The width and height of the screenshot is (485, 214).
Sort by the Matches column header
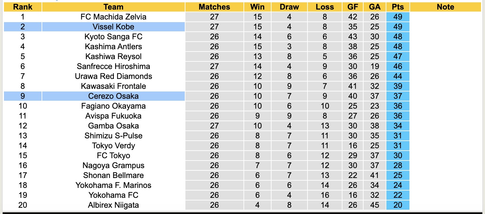pyautogui.click(x=214, y=7)
